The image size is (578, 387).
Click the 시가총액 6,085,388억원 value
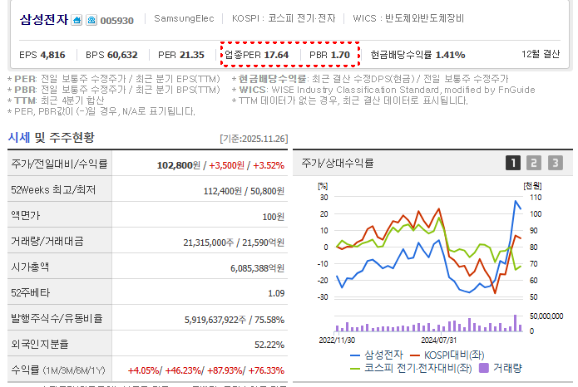coord(257,268)
